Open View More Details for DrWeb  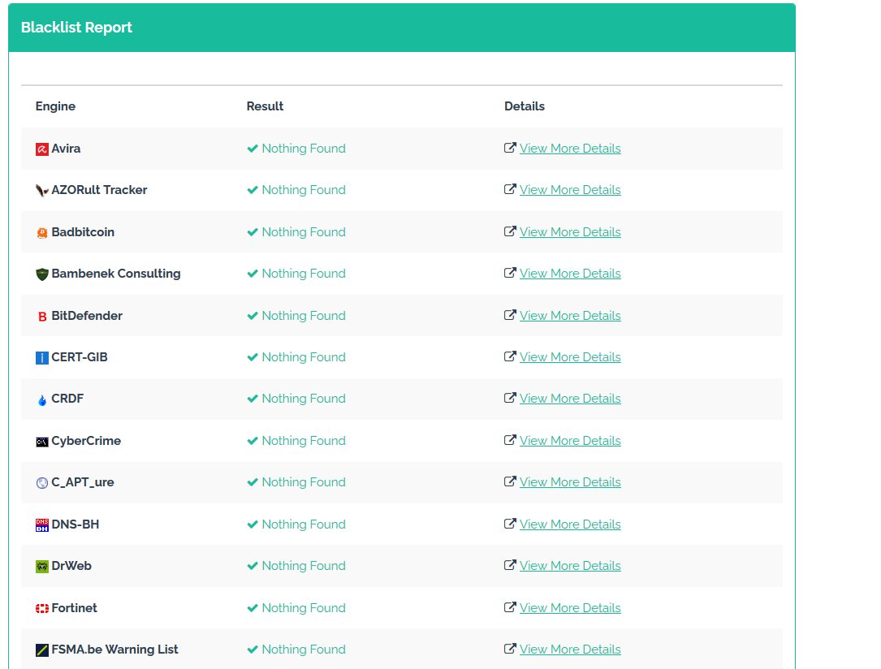pyautogui.click(x=570, y=566)
